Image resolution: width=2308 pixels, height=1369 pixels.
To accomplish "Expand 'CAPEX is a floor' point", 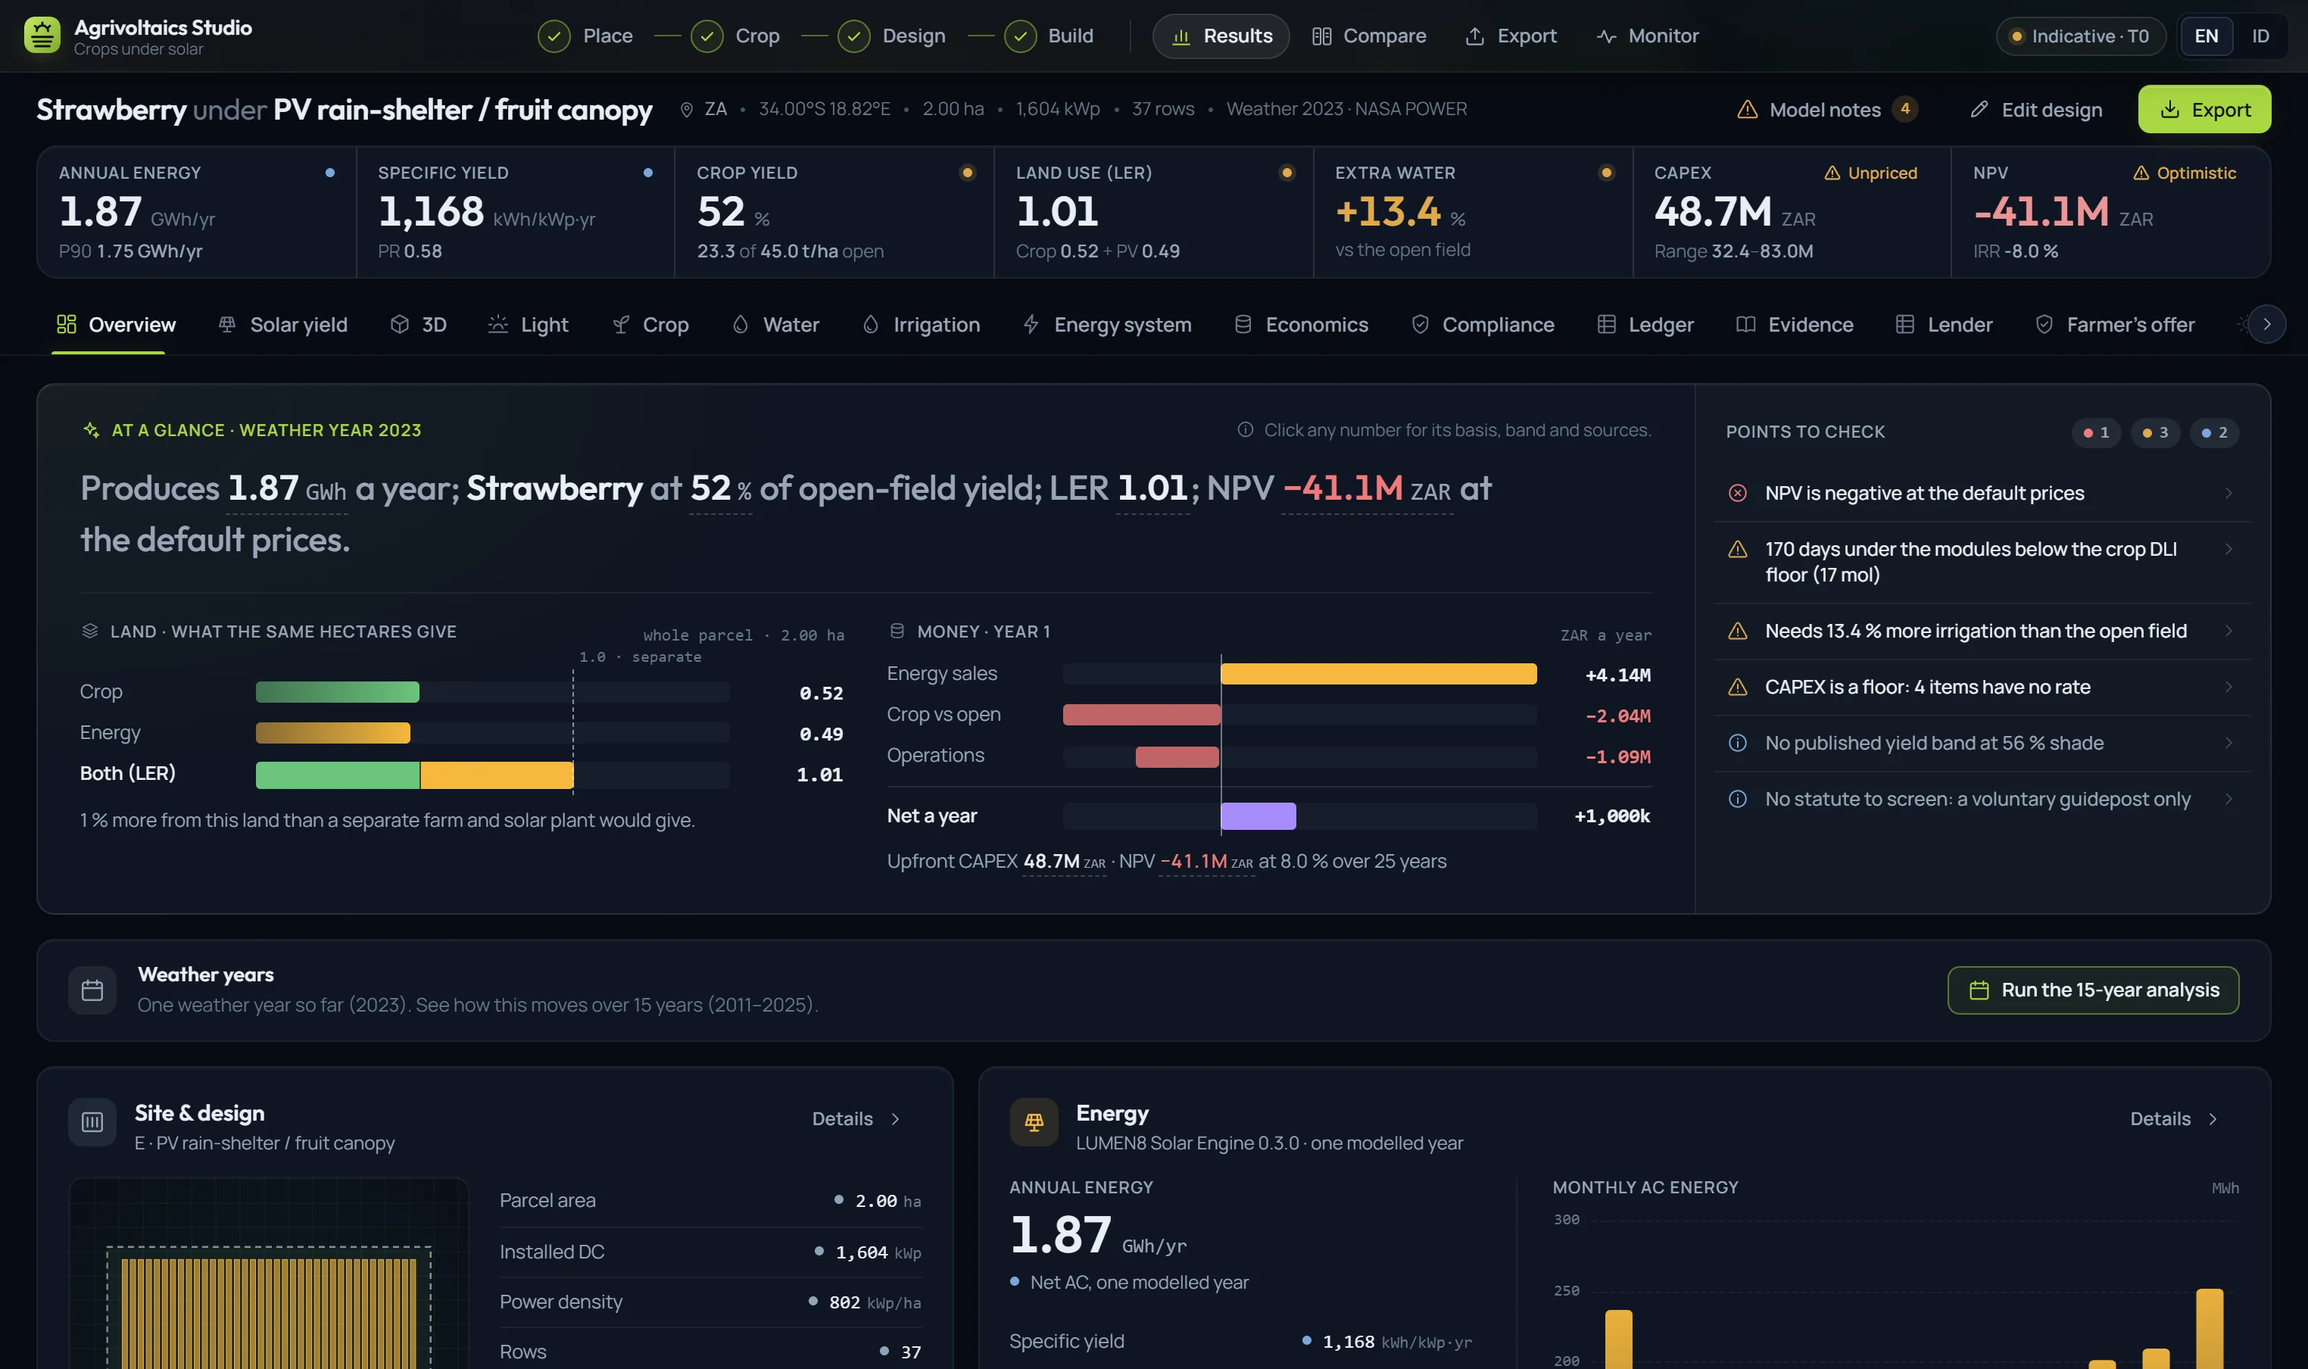I will [x=1982, y=688].
